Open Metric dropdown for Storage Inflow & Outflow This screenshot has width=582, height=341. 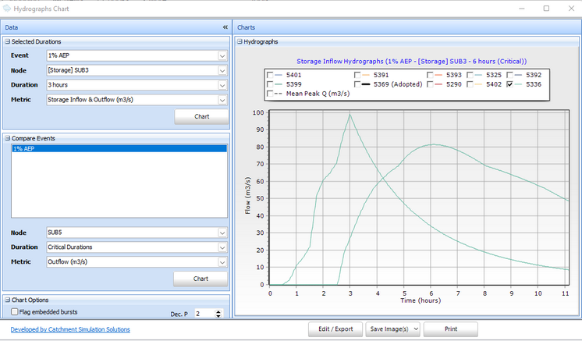pyautogui.click(x=222, y=99)
